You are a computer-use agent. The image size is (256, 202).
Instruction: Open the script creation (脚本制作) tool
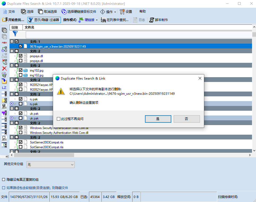159,20
